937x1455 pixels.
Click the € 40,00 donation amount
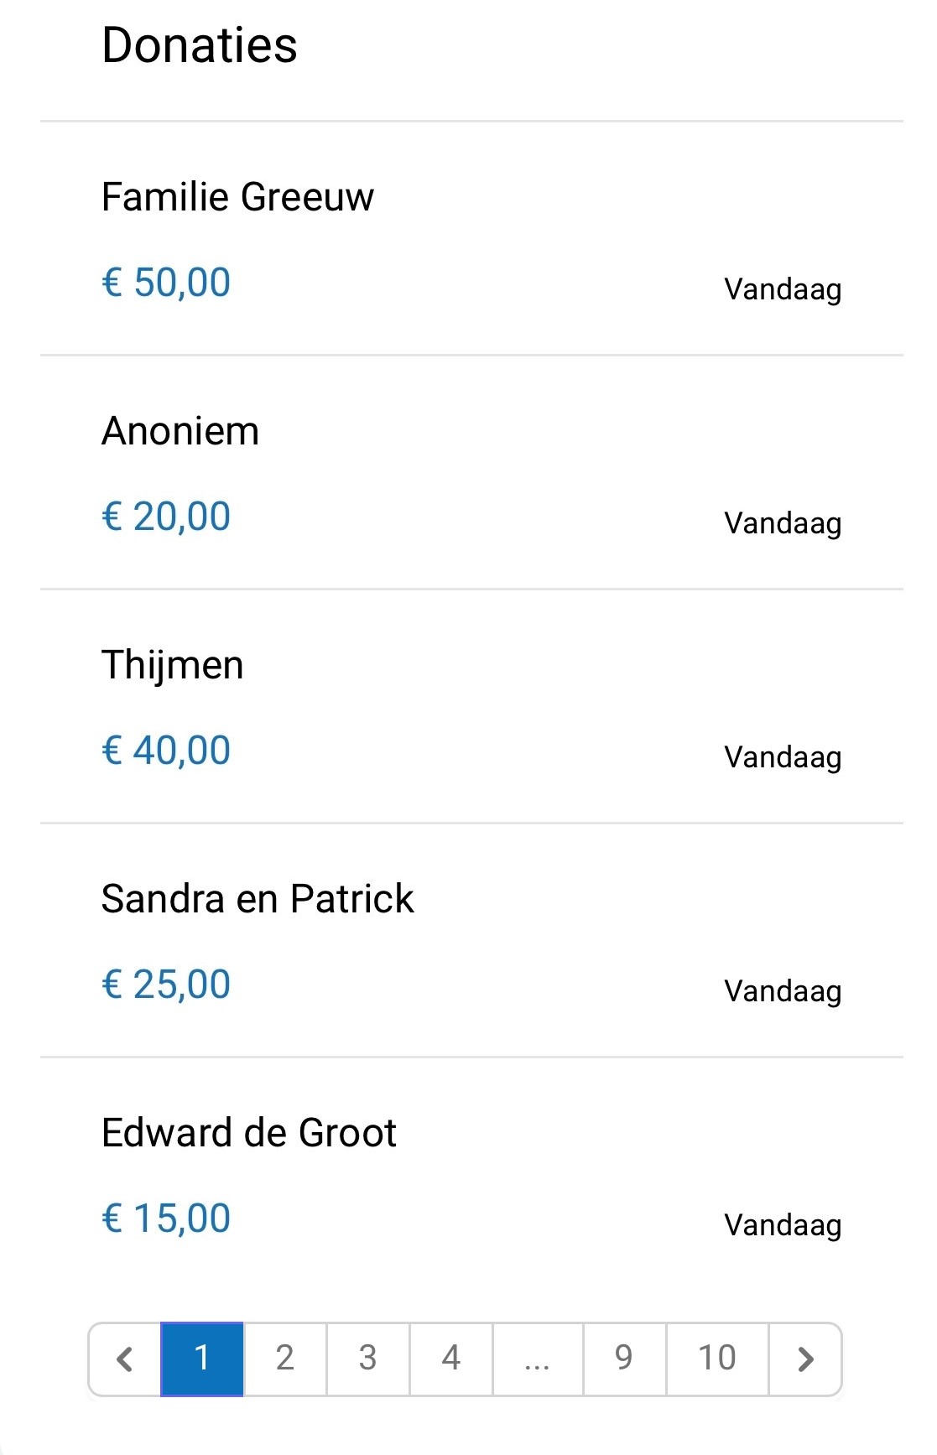pyautogui.click(x=166, y=751)
